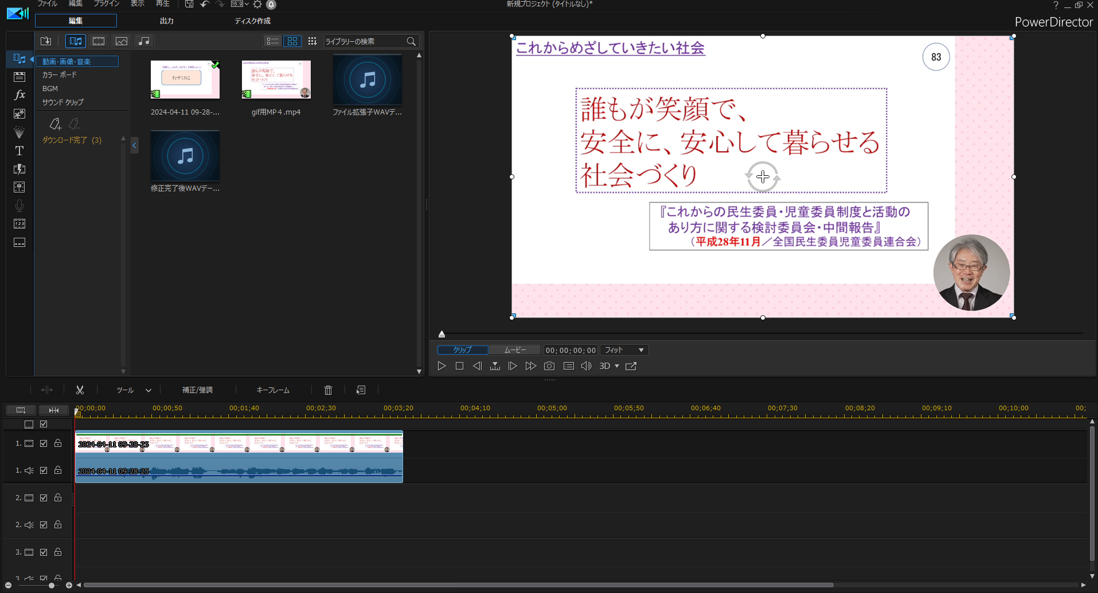The image size is (1098, 593).
Task: Open the 編集 menu in menu bar
Action: [x=76, y=3]
